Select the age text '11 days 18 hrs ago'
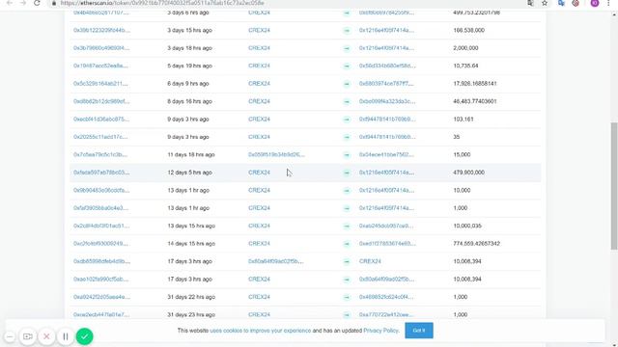618x347 pixels. tap(191, 154)
